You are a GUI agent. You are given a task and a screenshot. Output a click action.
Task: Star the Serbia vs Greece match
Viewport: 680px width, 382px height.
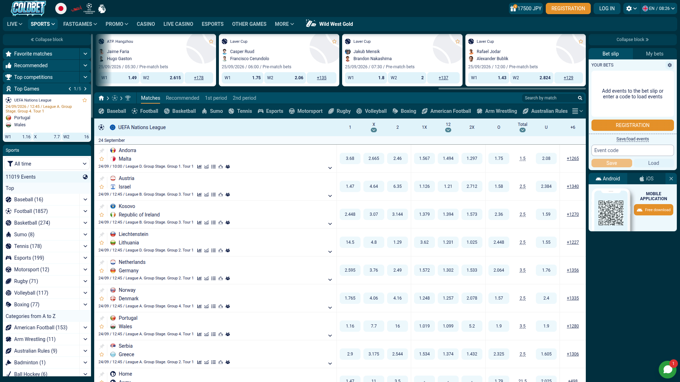pyautogui.click(x=102, y=354)
